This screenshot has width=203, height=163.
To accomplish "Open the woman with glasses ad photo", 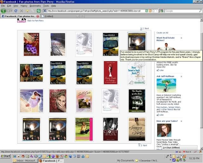I will tap(164, 130).
